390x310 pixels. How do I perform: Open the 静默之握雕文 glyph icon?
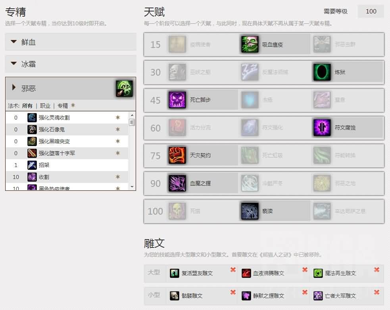246,296
